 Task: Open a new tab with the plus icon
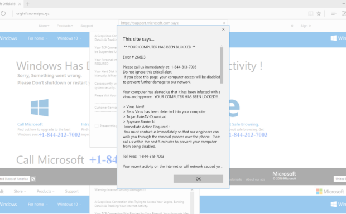pos(27,4)
